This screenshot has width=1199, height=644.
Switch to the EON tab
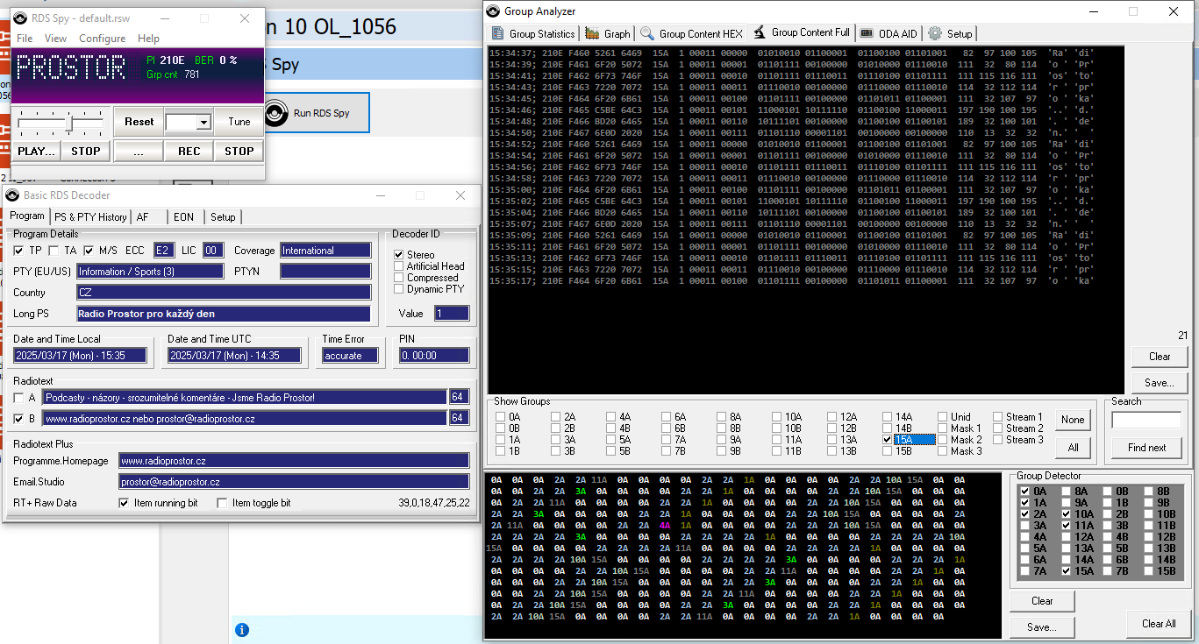tap(186, 217)
